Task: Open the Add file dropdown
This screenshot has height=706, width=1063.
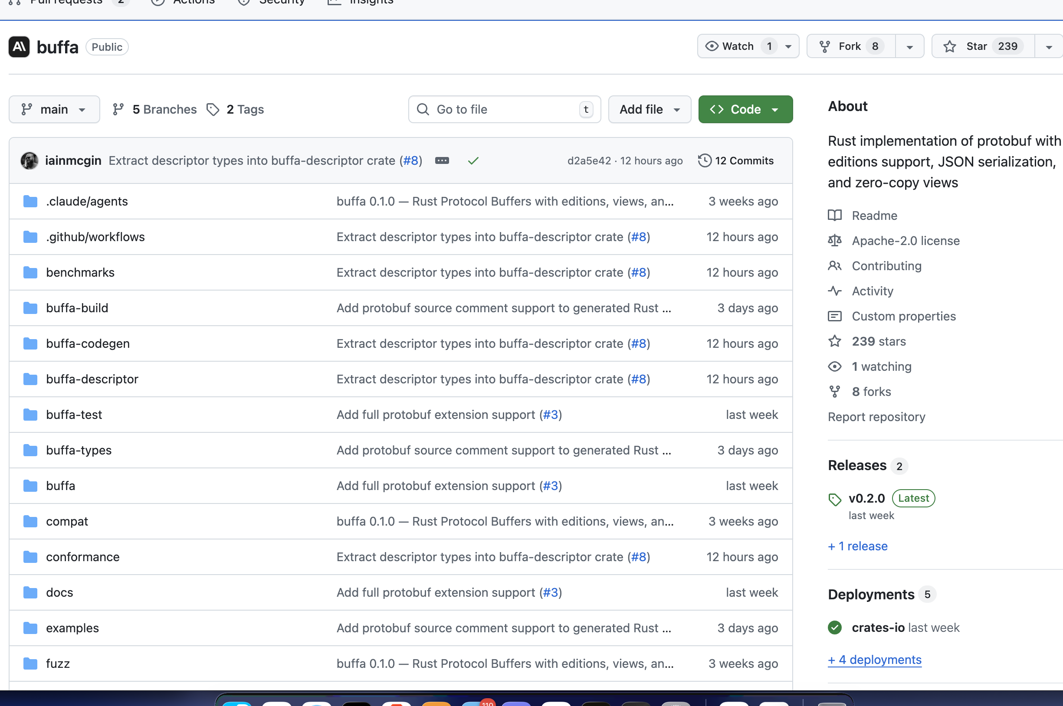Action: [650, 109]
